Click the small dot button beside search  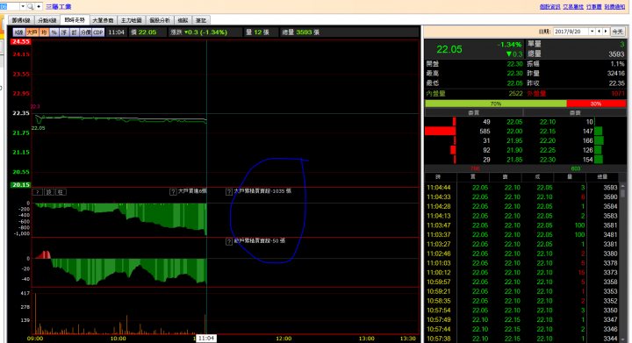(x=39, y=6)
